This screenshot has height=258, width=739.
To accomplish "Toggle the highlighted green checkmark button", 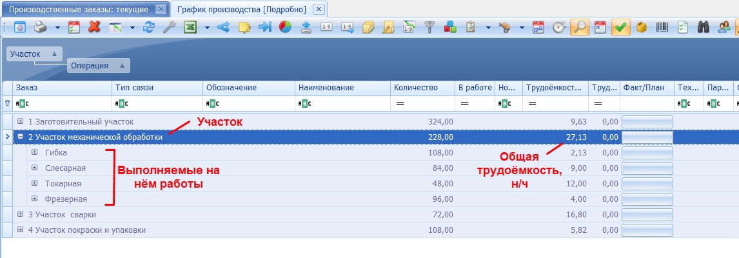I will (621, 27).
